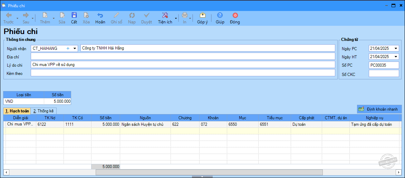Click the Số PC field PC00035
Image resolution: width=405 pixels, height=178 pixels.
(x=384, y=65)
